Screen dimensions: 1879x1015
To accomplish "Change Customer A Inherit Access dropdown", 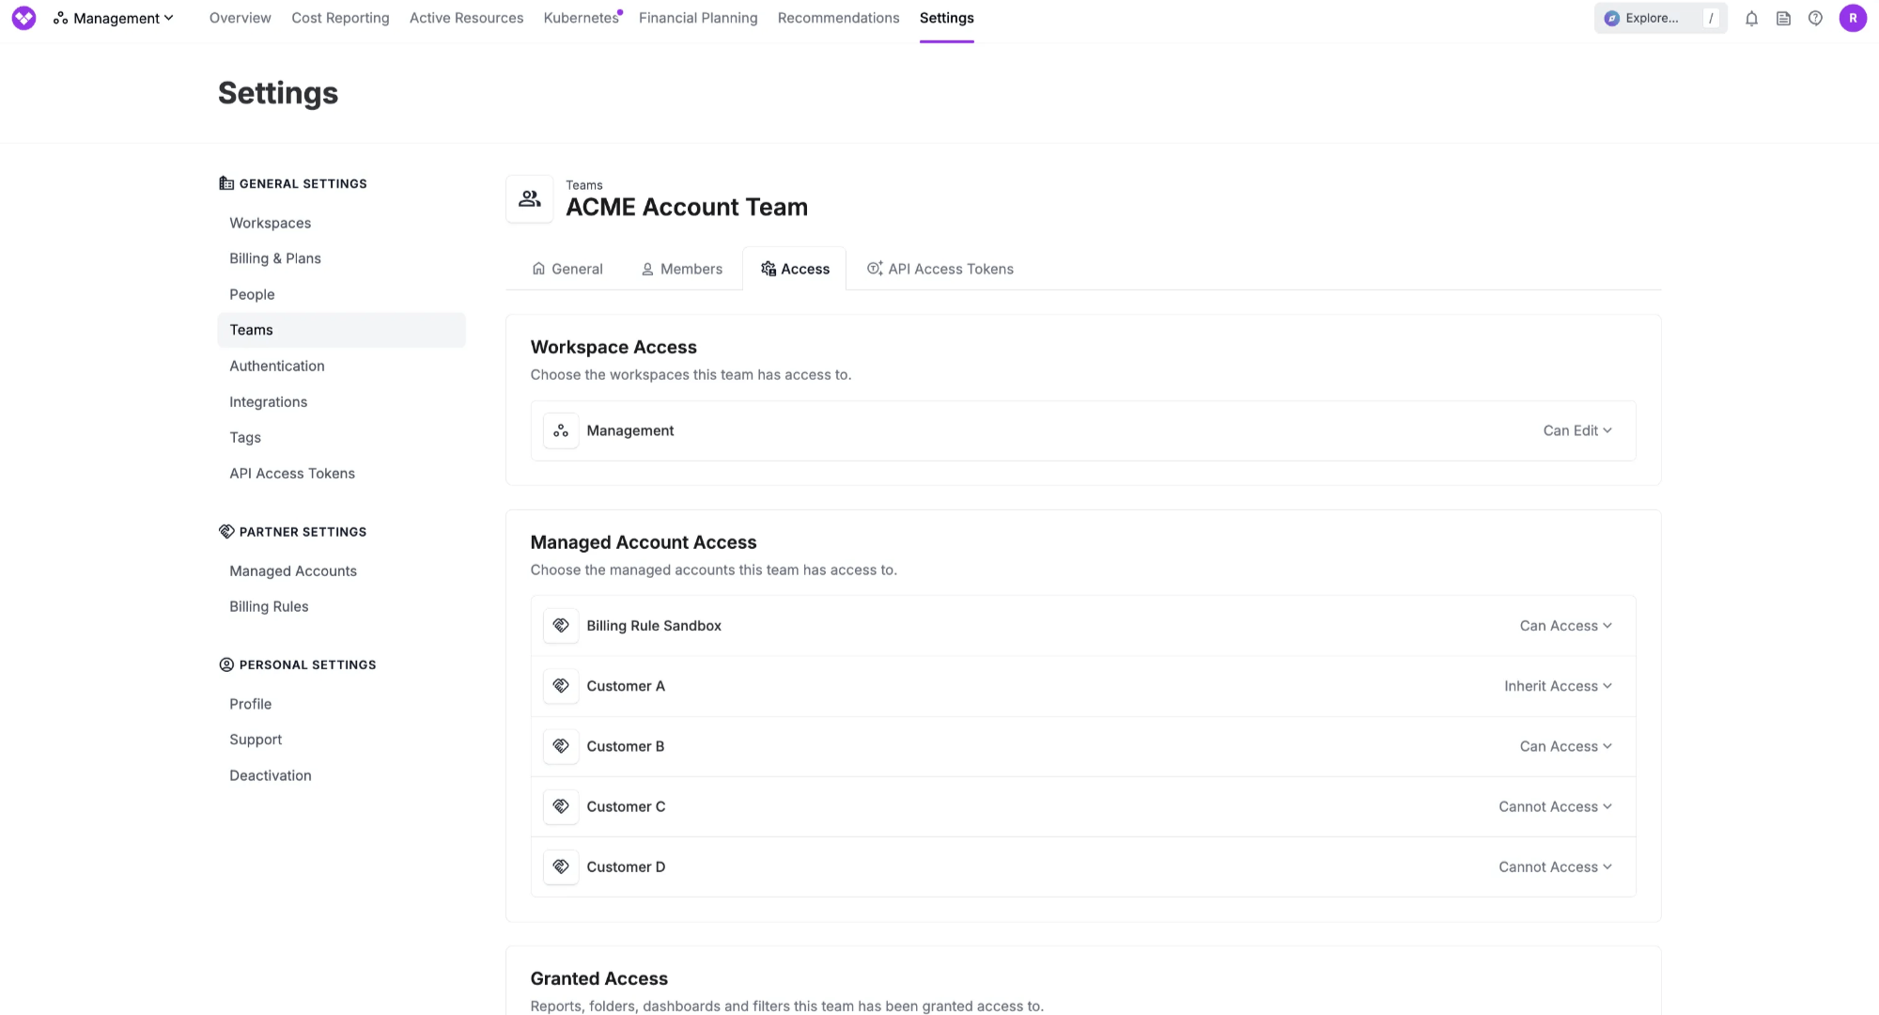I will pos(1558,686).
